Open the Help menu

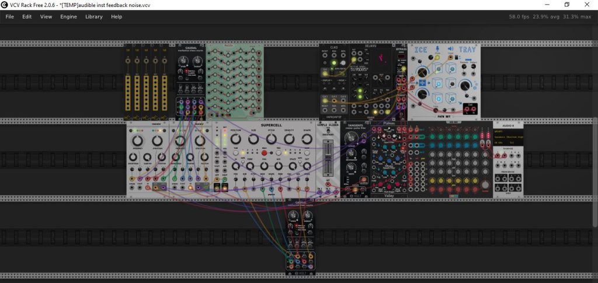[117, 17]
